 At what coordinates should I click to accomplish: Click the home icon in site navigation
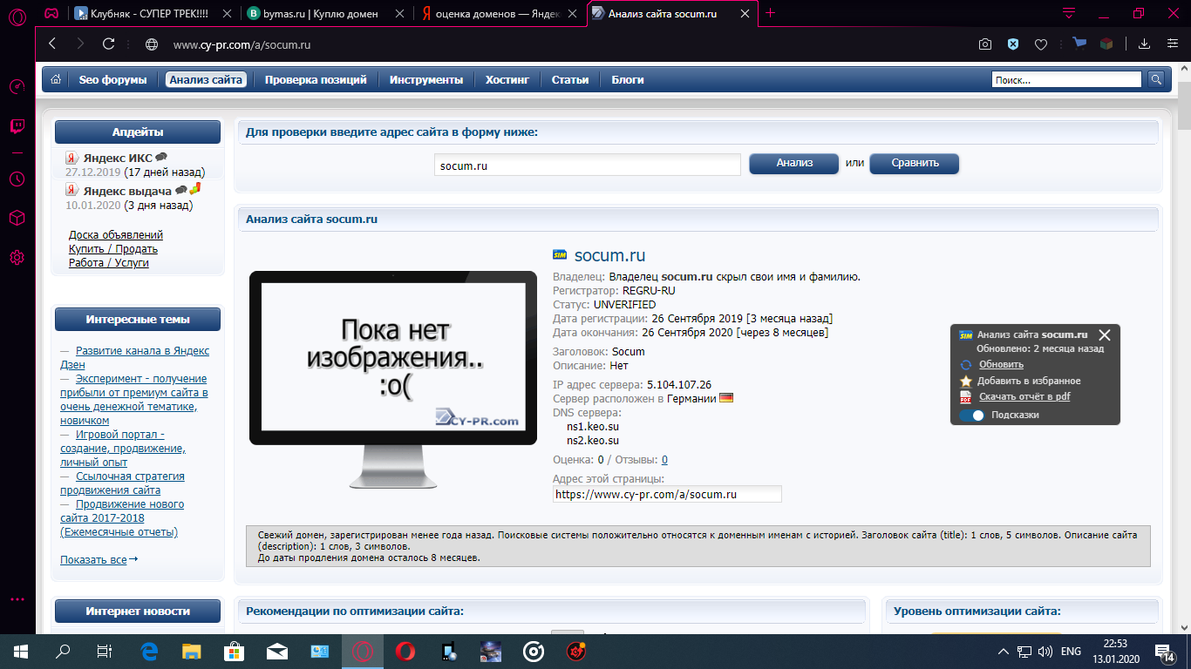[x=56, y=79]
